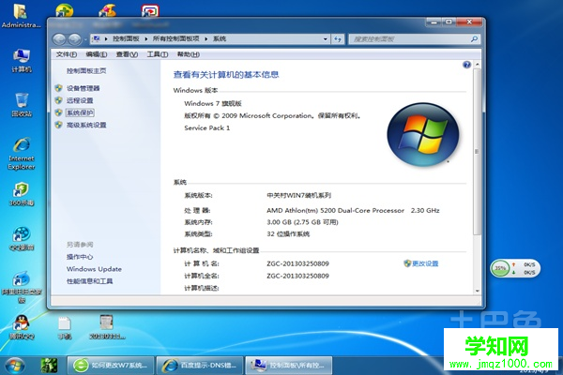This screenshot has height=375, width=563.
Task: Click the vertical scrollbar thumb
Action: click(x=478, y=152)
